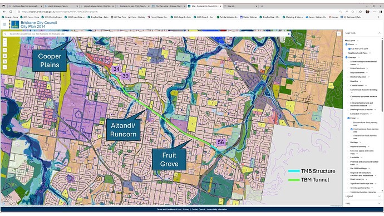This screenshot has width=384, height=216.
Task: Click the address search input field
Action: point(147,34)
